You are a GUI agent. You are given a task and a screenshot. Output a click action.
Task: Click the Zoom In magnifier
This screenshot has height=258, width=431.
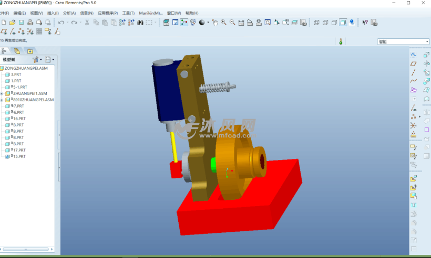(x=223, y=23)
